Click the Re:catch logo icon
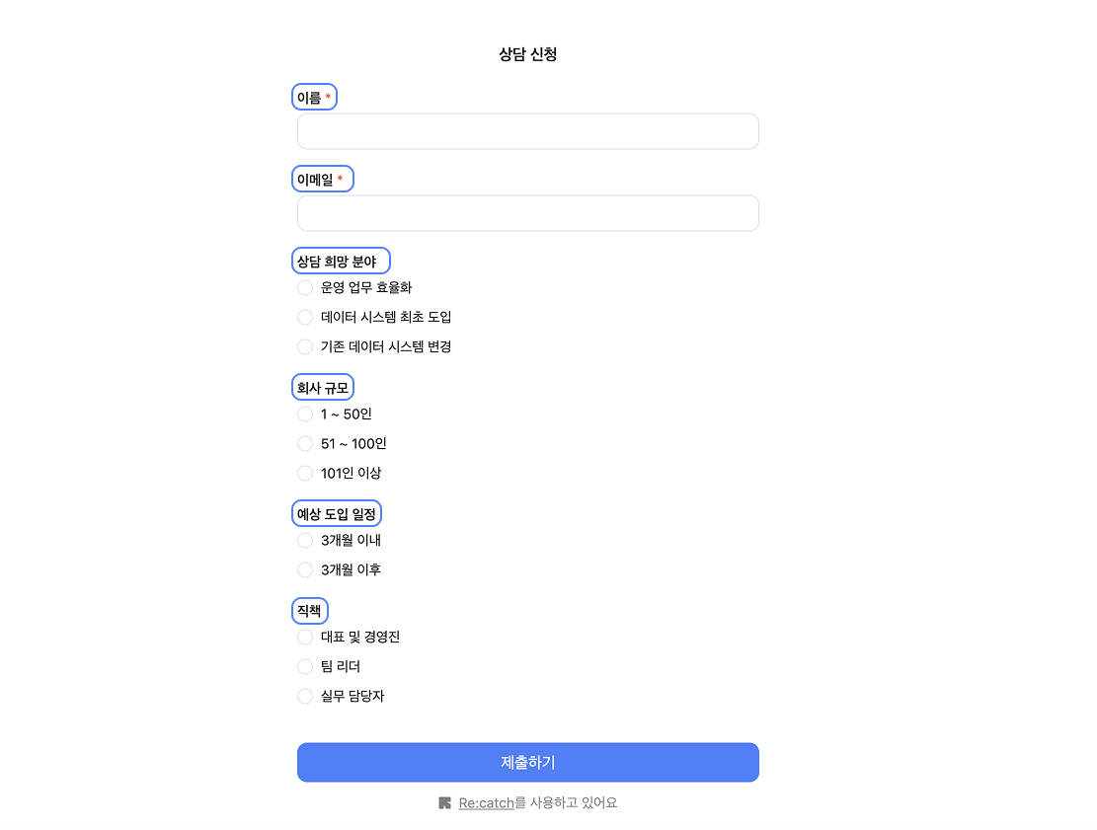Screen dimensions: 1097x830 click(444, 803)
